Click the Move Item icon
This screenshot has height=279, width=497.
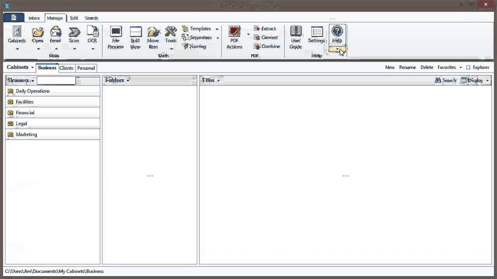pyautogui.click(x=153, y=32)
